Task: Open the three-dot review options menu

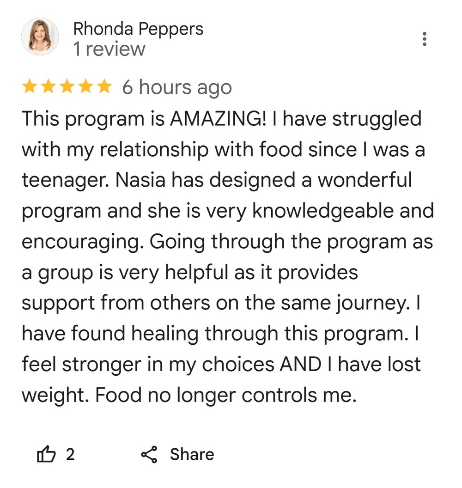Action: (x=425, y=39)
